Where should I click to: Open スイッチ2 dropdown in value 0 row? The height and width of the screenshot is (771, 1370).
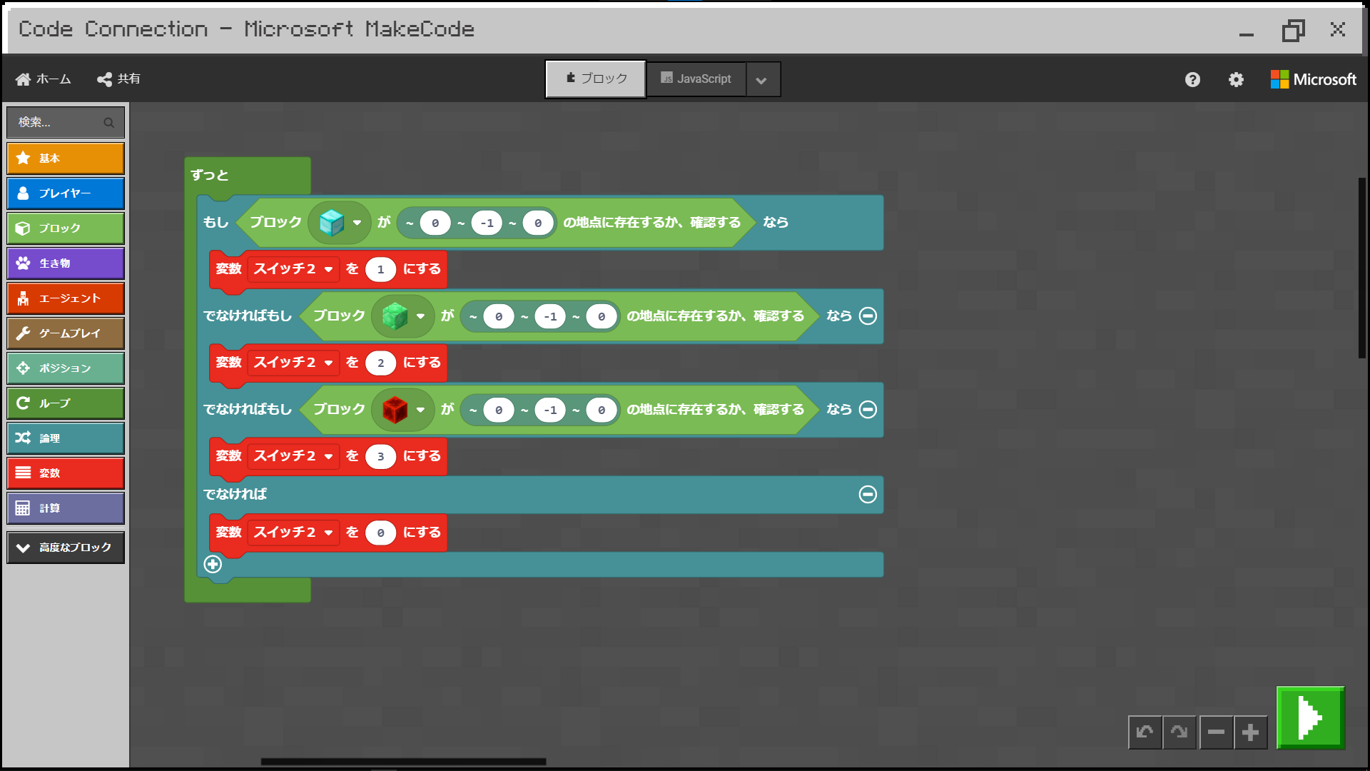coord(293,533)
